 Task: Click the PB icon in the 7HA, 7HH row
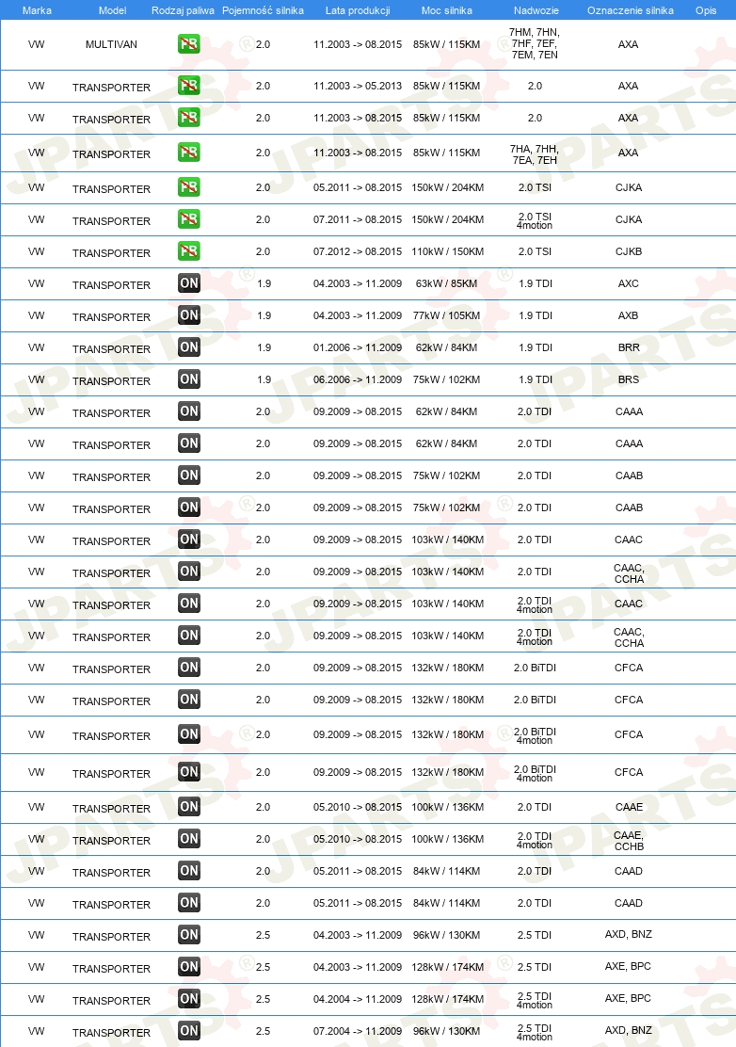[189, 153]
